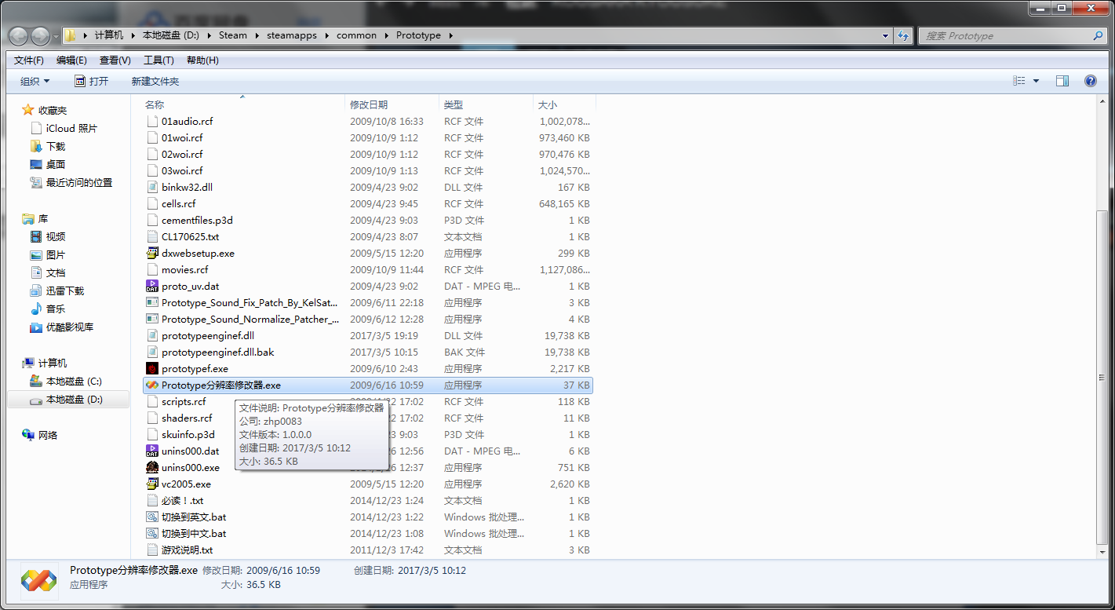Screen dimensions: 1115x610
Task: Click the vc2005.exe file icon
Action: click(x=152, y=484)
